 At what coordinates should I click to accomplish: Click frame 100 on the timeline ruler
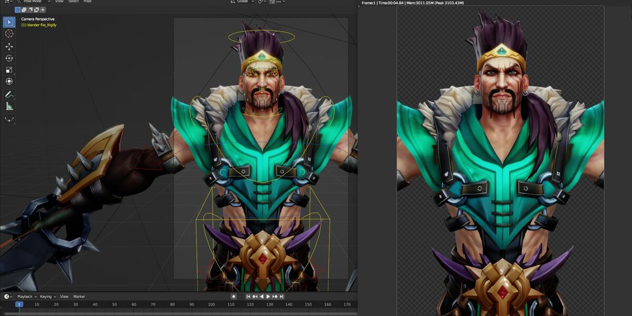(211, 304)
